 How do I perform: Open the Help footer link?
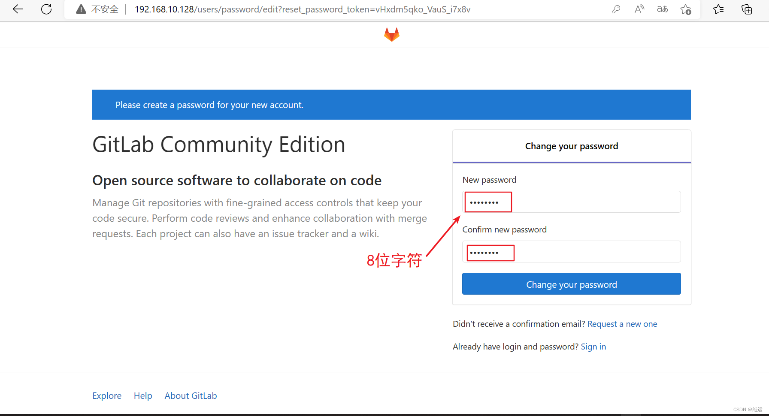click(x=143, y=396)
